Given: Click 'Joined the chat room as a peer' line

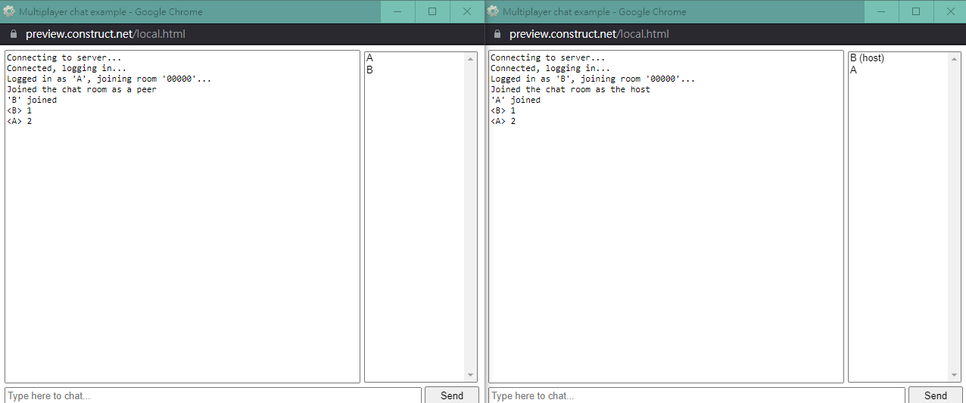Looking at the screenshot, I should point(82,89).
